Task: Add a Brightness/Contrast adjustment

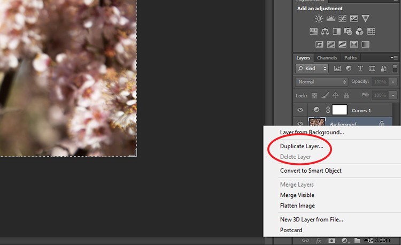Action: click(x=319, y=18)
